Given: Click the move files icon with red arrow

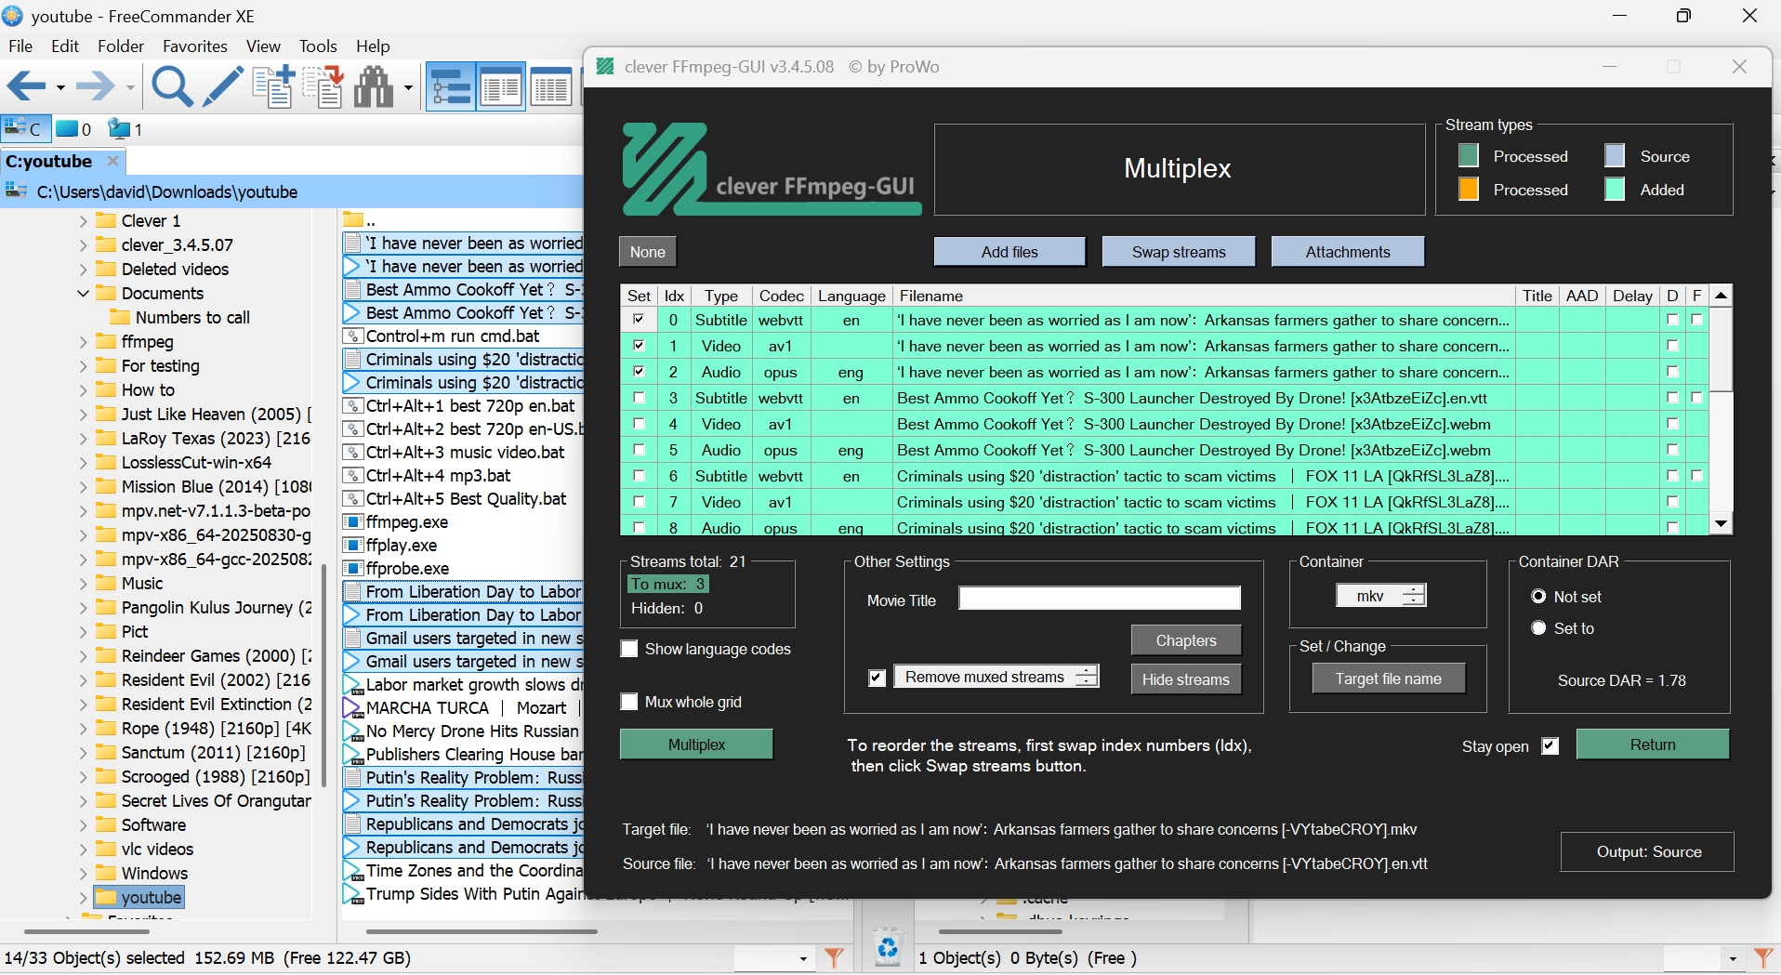Looking at the screenshot, I should (x=323, y=87).
